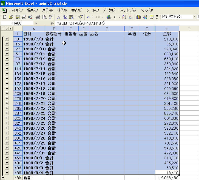Save the workbook with the floppy disk icon
Viewport: 199px width, 180px height.
pos(17,17)
